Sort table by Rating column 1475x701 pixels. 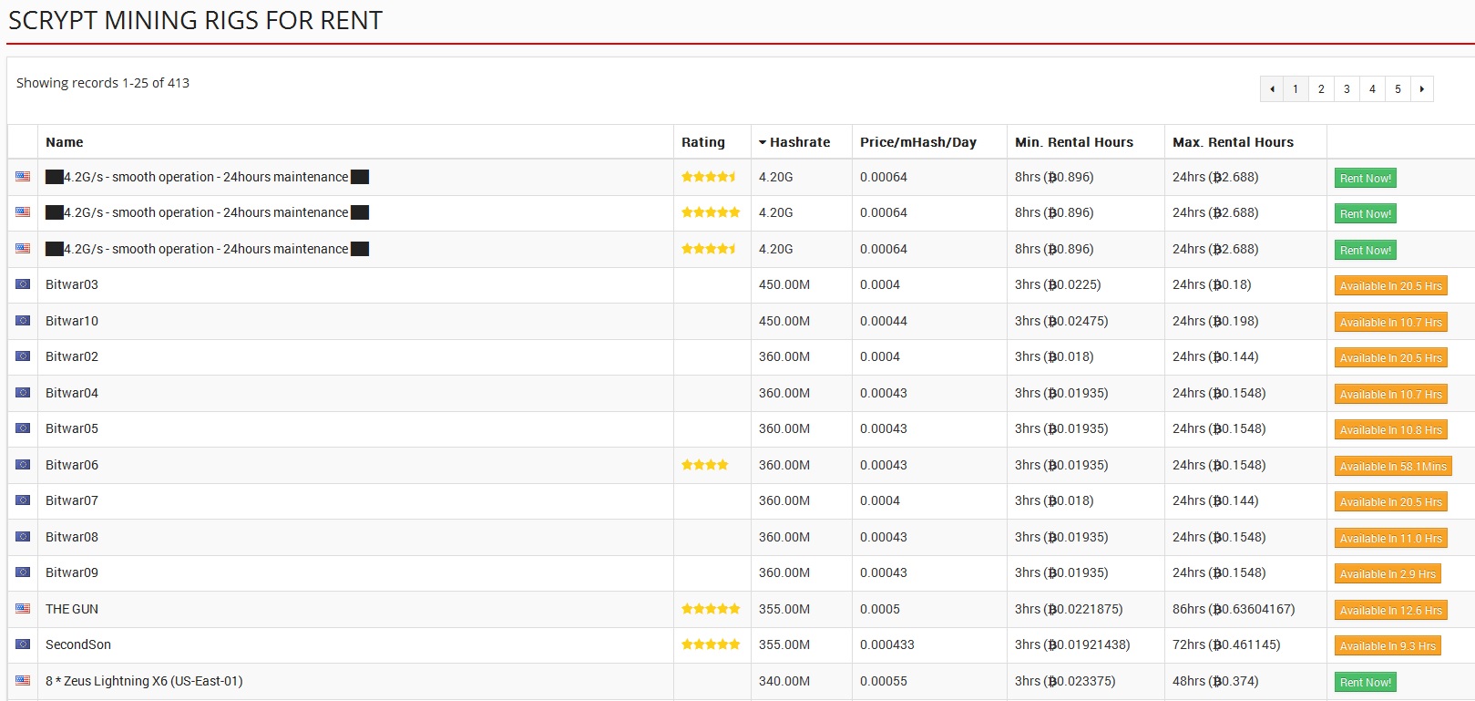[703, 142]
